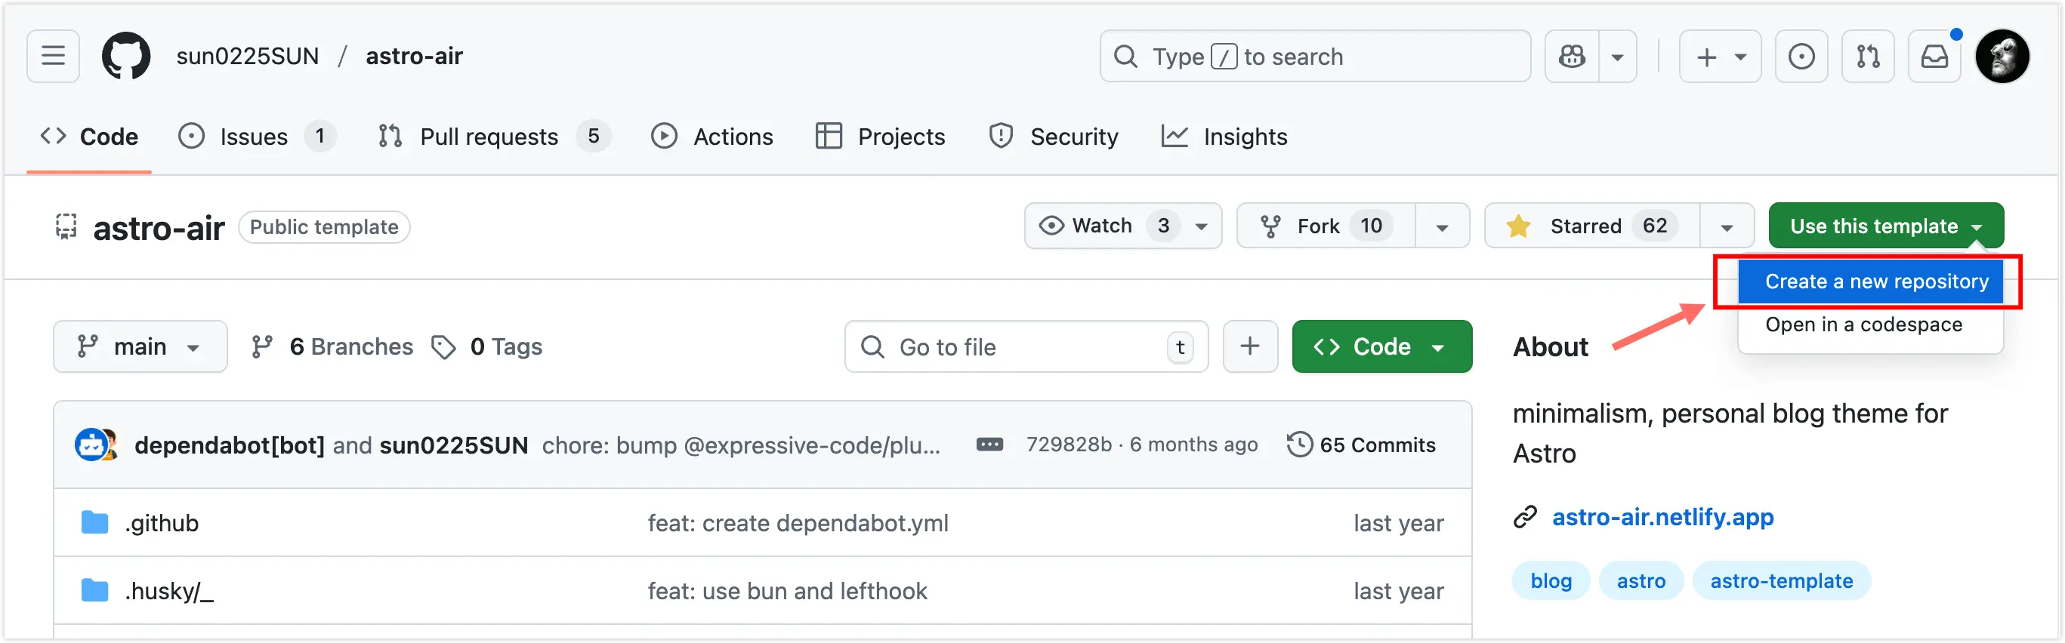Open the user avatar menu

coord(2002,56)
